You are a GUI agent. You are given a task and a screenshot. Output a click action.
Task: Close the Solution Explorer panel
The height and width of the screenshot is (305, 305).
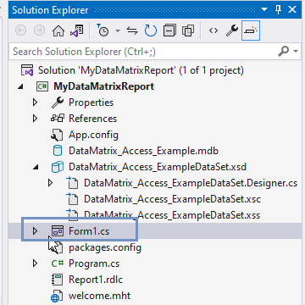click(x=292, y=10)
